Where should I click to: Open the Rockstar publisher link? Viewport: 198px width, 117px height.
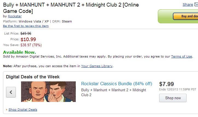point(15,16)
